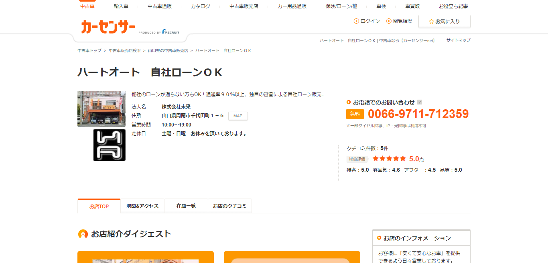Screen dimensions: 548x263
Task: Switch to the 在庫一覧 tab
Action: click(x=186, y=206)
